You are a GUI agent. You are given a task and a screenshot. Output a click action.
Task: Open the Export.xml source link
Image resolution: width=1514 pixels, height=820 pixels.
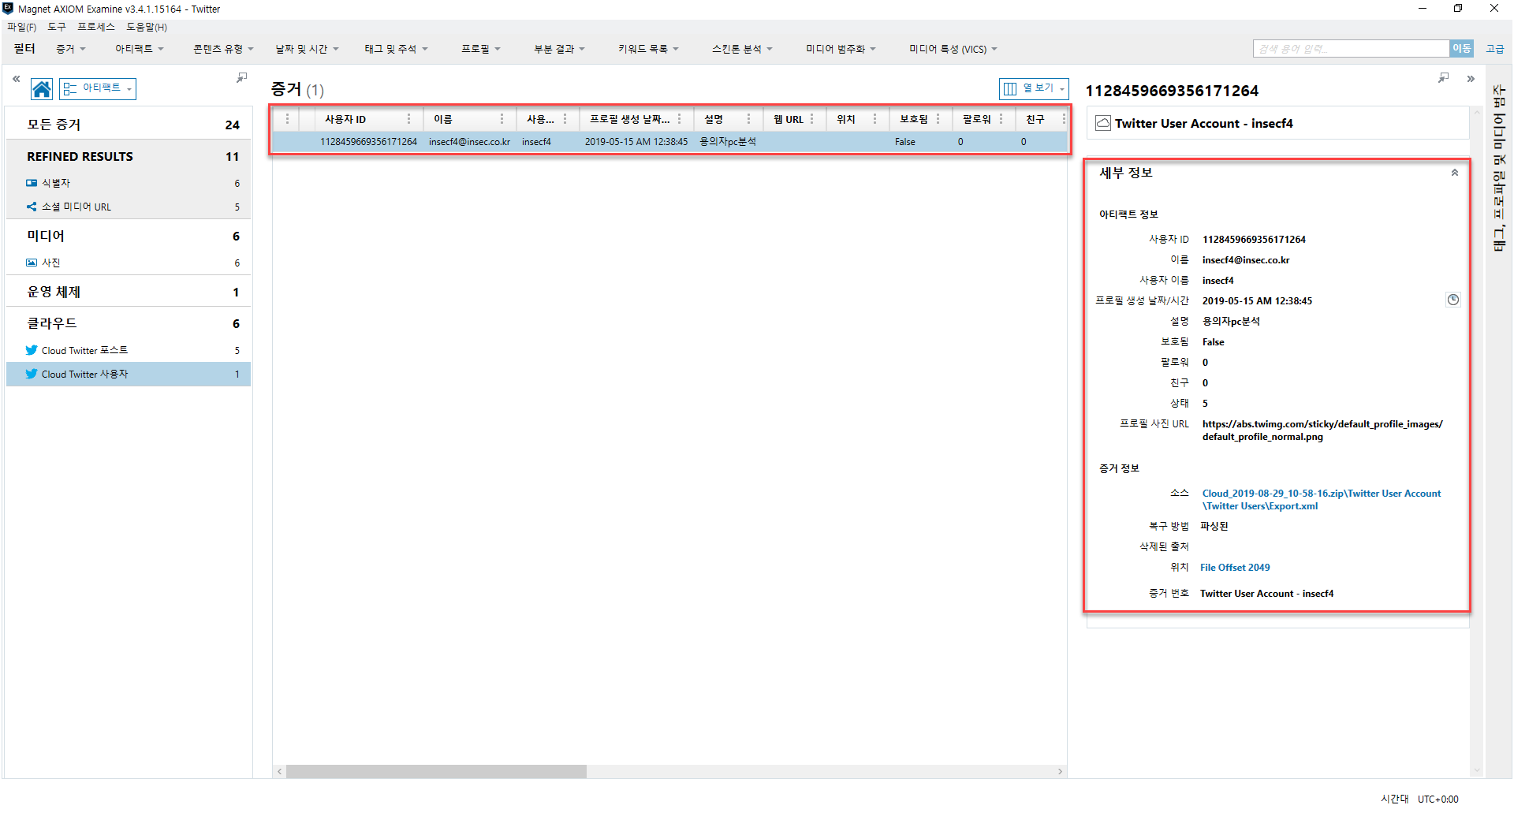(x=1321, y=500)
